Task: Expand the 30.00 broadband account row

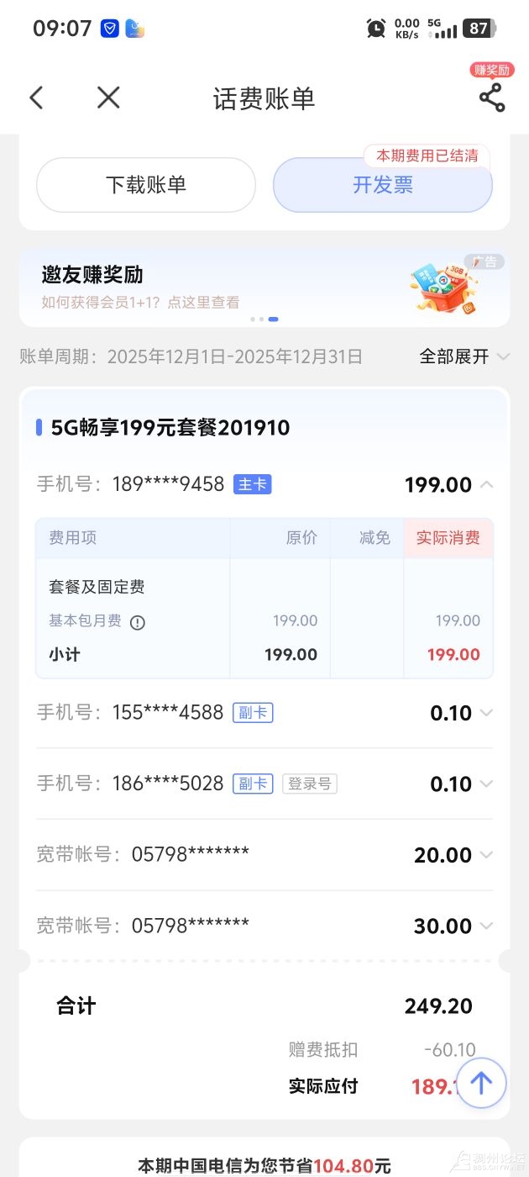Action: tap(485, 926)
